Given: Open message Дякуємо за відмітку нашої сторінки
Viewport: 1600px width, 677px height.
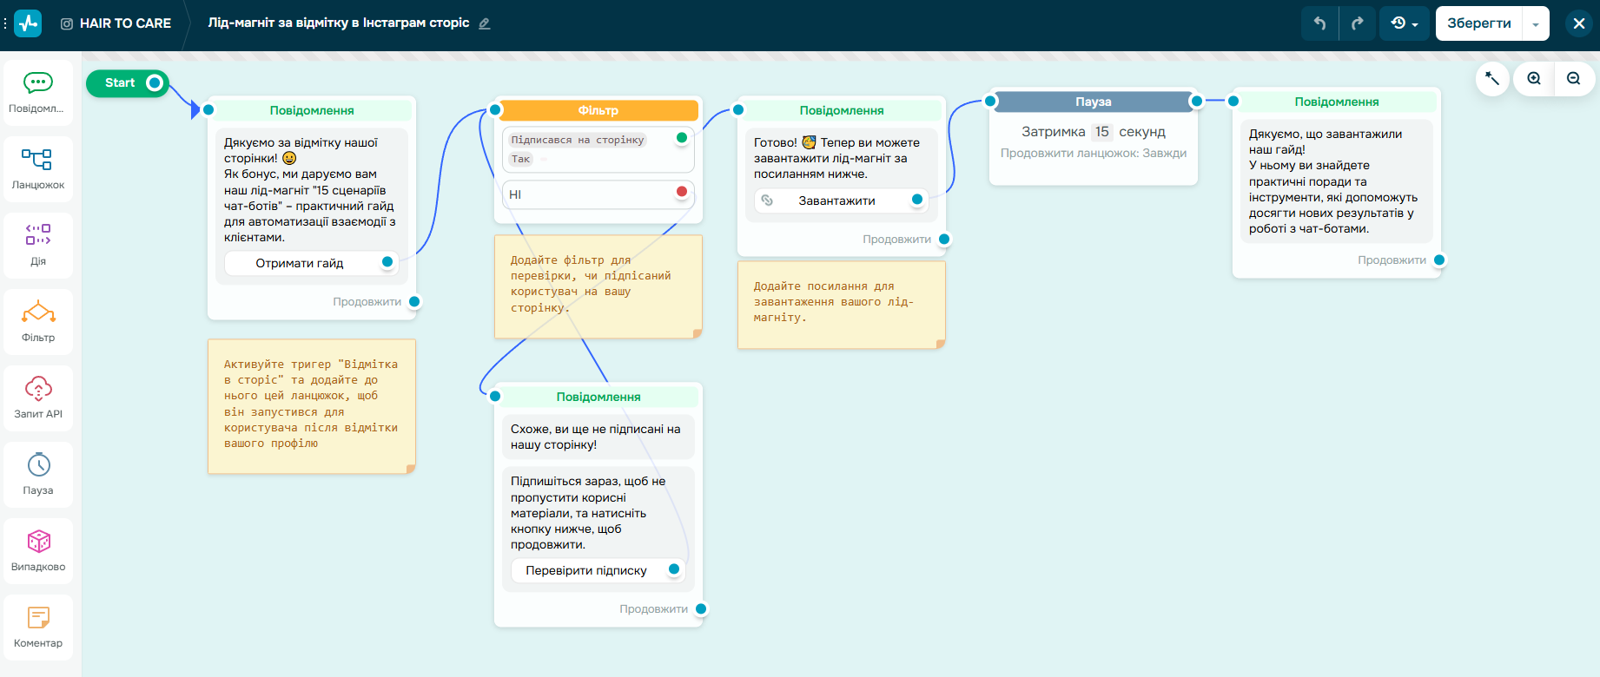Looking at the screenshot, I should coord(312,189).
